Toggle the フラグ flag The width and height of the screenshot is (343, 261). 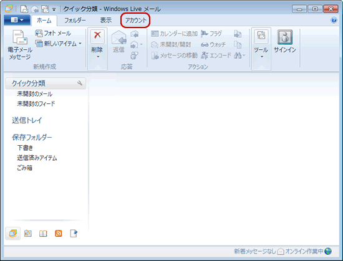point(211,34)
